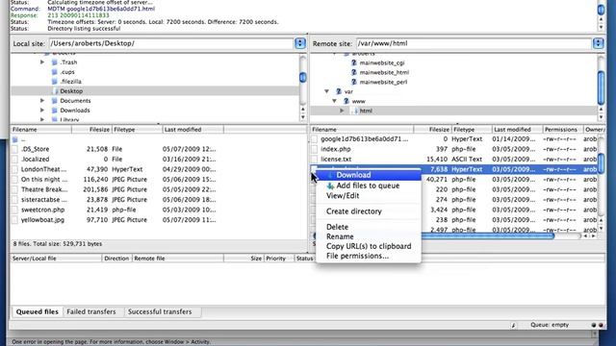
Task: Click the license.txt remote file icon
Action: coord(315,160)
